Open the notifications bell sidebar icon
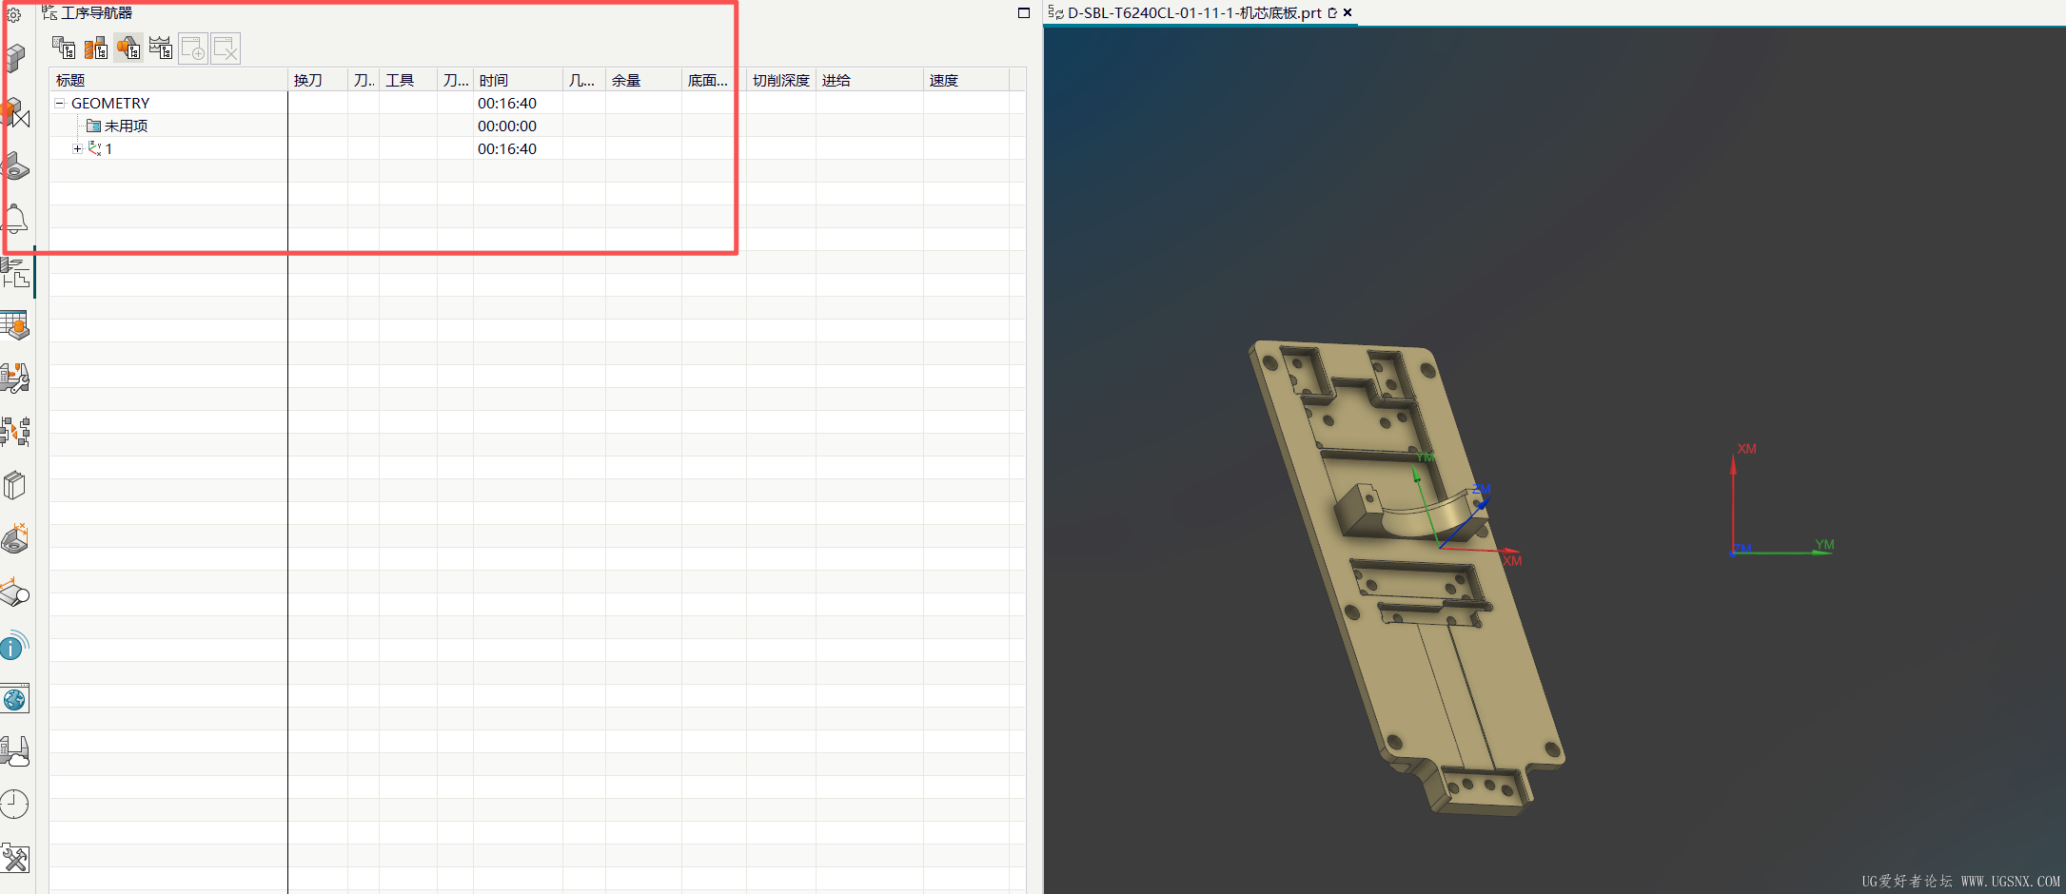This screenshot has height=894, width=2066. click(15, 219)
